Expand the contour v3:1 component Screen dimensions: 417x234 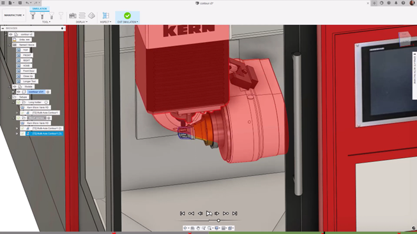pos(13,92)
